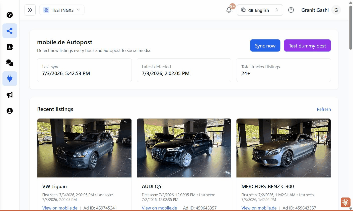Open View on mobile.de for AUDI Q5

point(159,208)
